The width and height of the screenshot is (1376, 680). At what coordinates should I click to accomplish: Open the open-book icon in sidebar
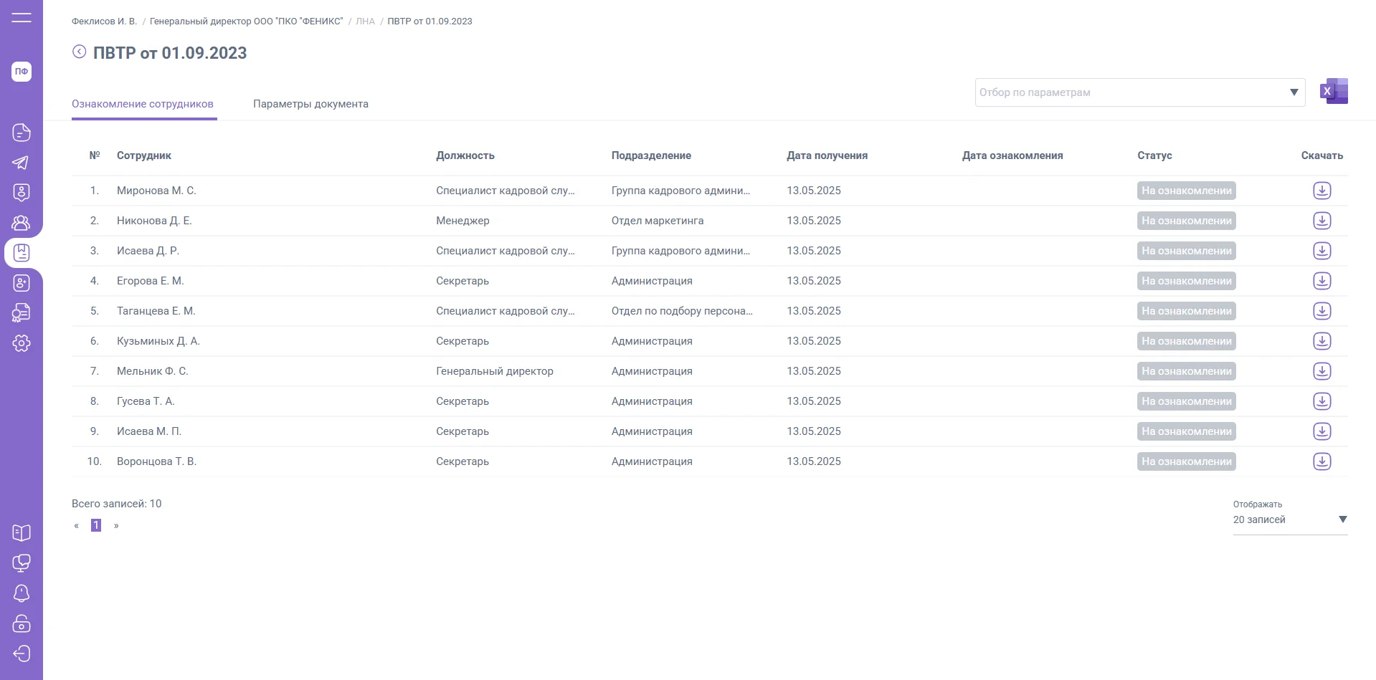(x=22, y=533)
